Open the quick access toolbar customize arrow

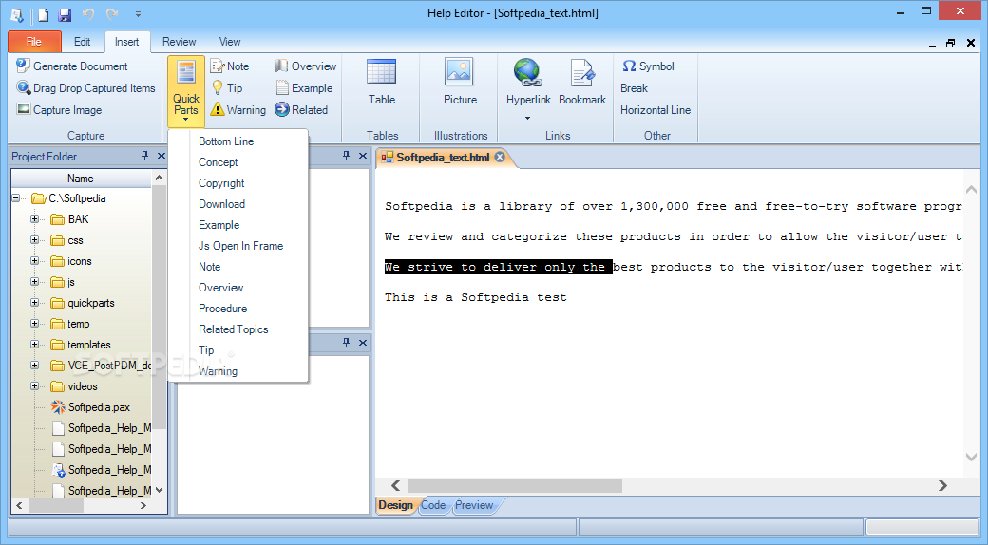click(138, 14)
